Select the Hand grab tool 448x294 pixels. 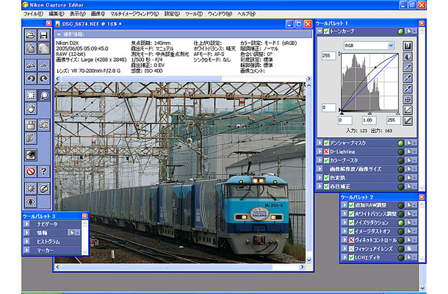click(x=31, y=108)
